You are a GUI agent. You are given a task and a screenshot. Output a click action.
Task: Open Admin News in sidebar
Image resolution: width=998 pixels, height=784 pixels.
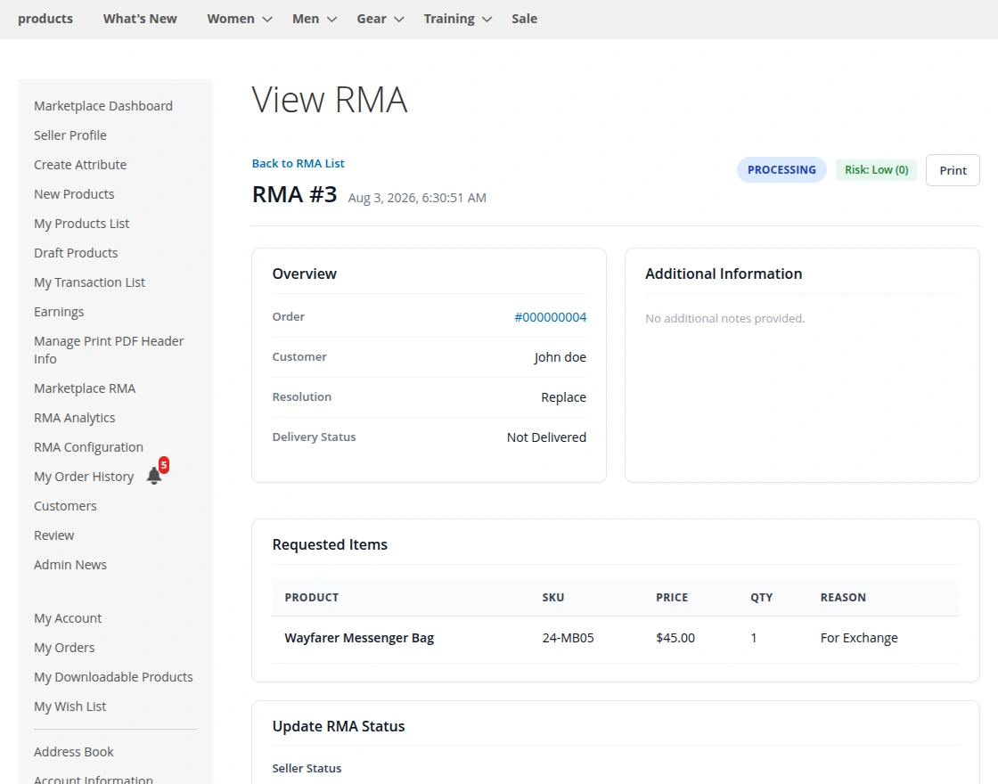pos(70,565)
